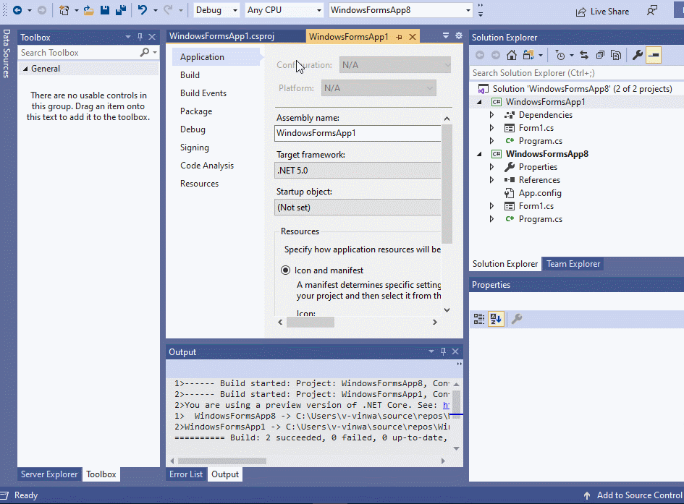Image resolution: width=684 pixels, height=504 pixels.
Task: Switch to the WindowsFormsApp1.csproj tab
Action: coord(222,36)
